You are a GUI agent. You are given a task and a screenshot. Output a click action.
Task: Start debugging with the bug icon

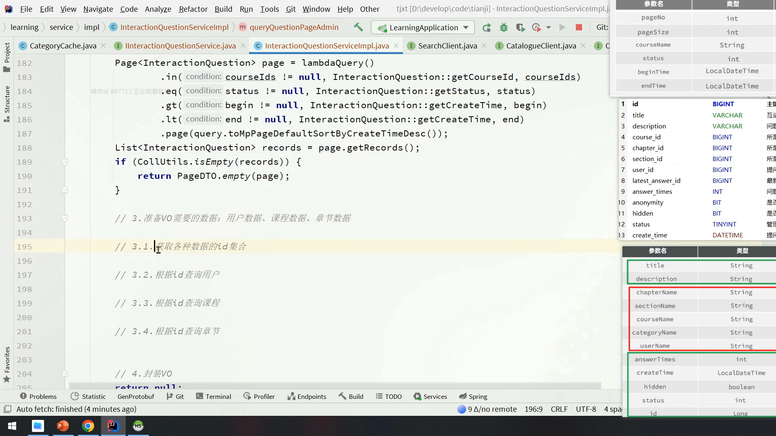pyautogui.click(x=504, y=27)
